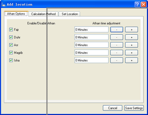Decrease Fajr time with minus button
The image size is (148, 115).
click(117, 30)
